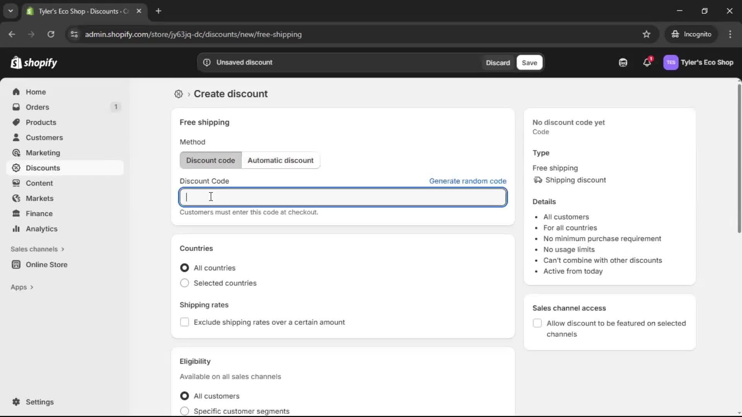Click inside the Discount Code field

click(342, 197)
